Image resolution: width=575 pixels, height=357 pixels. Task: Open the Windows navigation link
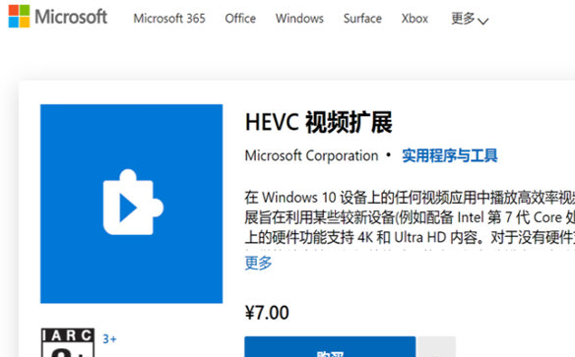(x=299, y=19)
